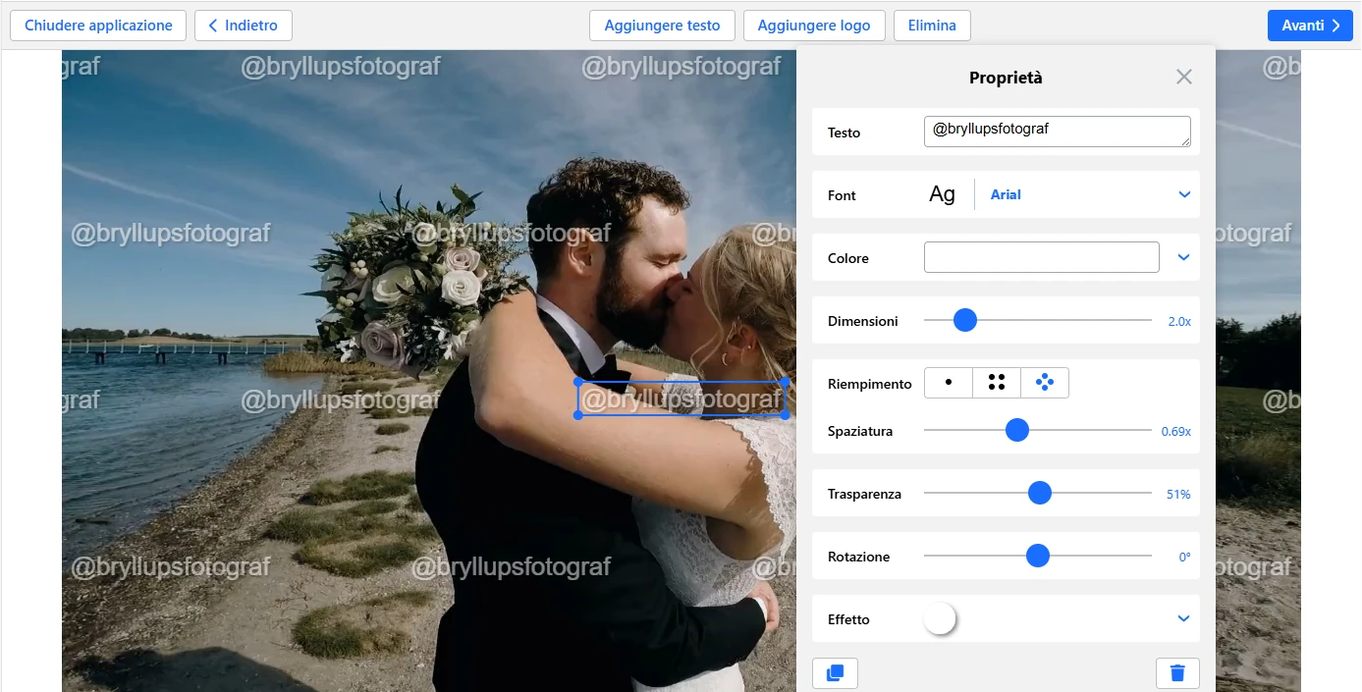The image size is (1362, 692).
Task: Expand the Effetto section chevron
Action: click(x=1183, y=618)
